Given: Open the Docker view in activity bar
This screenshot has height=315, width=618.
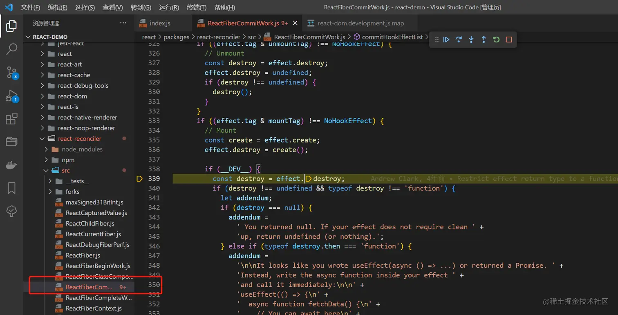Looking at the screenshot, I should coord(11,165).
